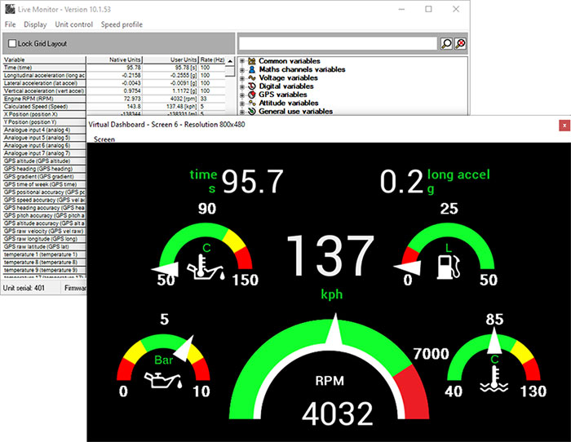Expand the Attitude variables tree node

(242, 103)
